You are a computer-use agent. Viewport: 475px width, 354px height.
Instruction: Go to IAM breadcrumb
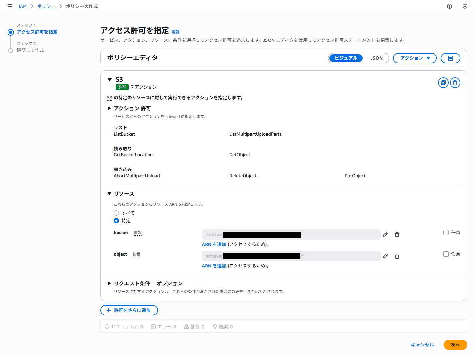tap(23, 6)
